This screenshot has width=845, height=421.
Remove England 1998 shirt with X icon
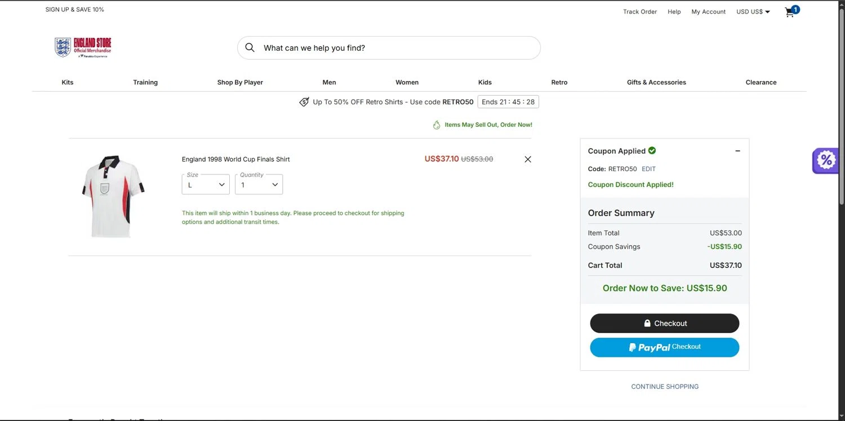coord(528,159)
